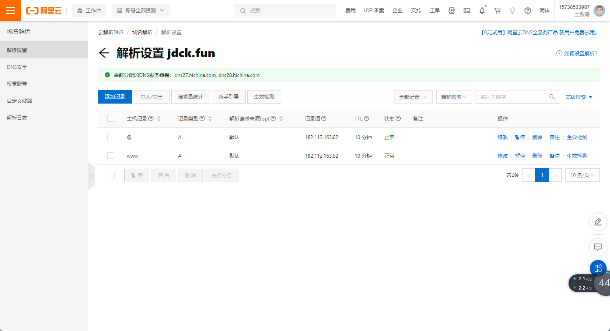Click the help icon beside 状态
The image size is (610, 331).
tap(398, 119)
